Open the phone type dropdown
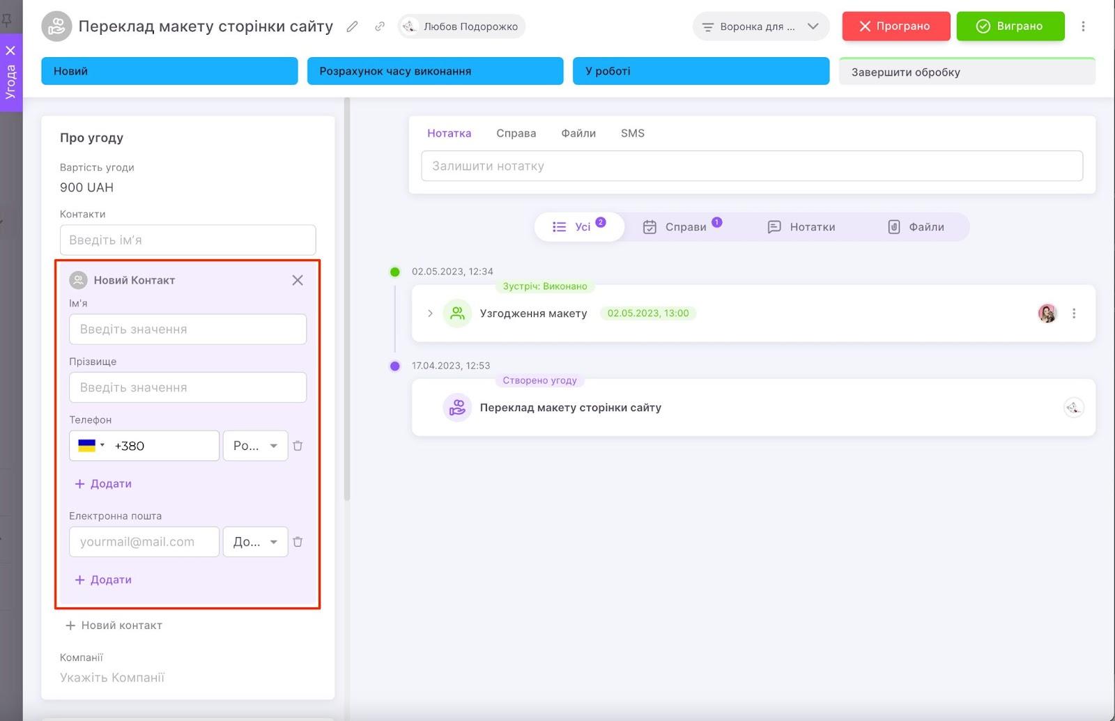The image size is (1115, 721). pyautogui.click(x=255, y=446)
